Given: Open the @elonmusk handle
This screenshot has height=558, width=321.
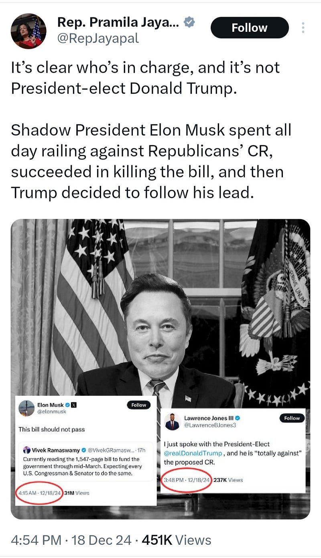Looking at the screenshot, I should (51, 412).
